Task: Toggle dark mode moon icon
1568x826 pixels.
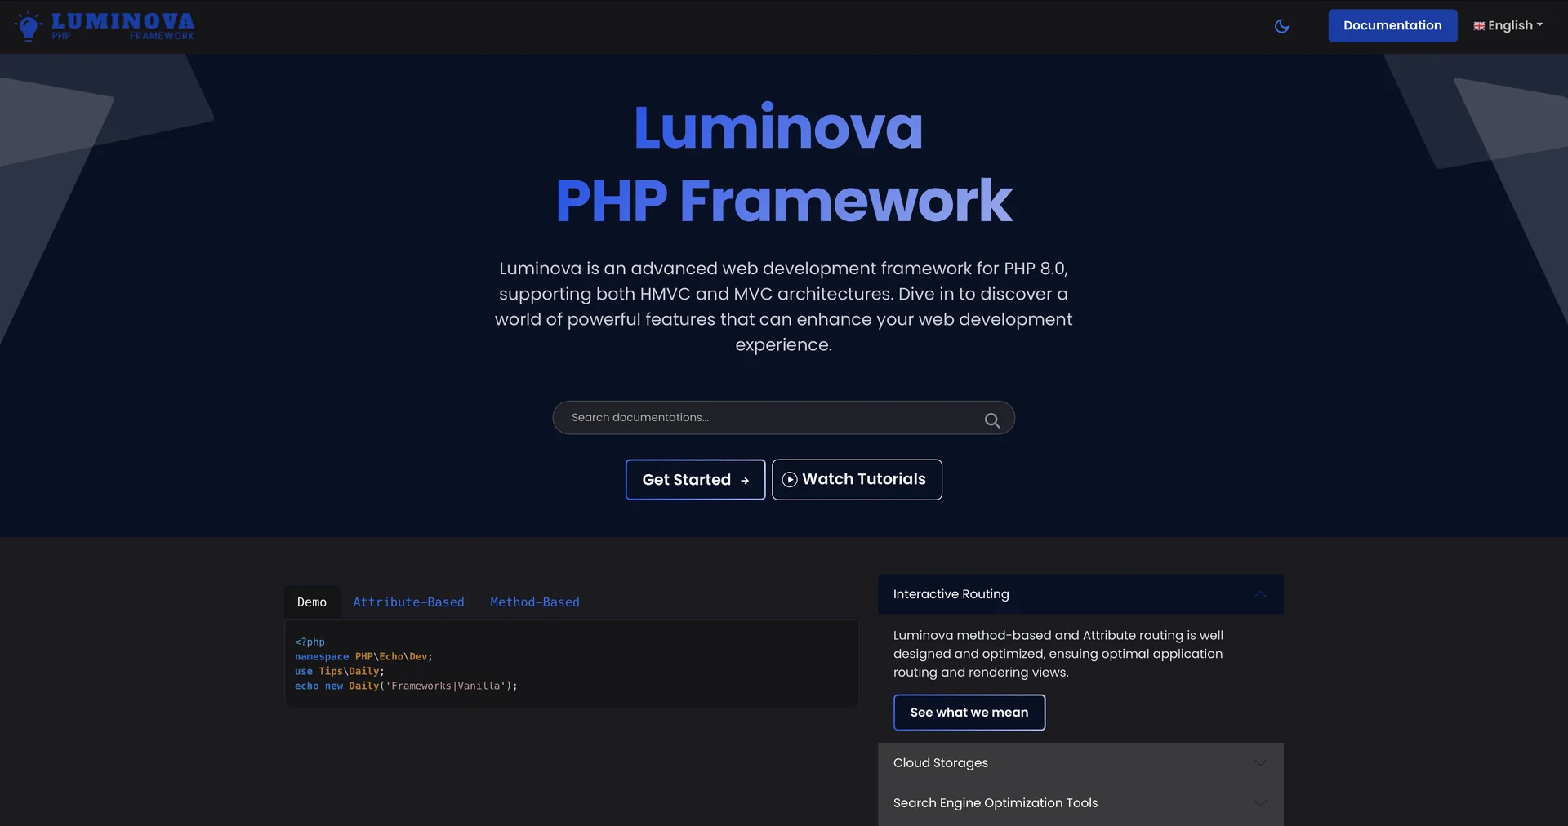Action: [1281, 26]
